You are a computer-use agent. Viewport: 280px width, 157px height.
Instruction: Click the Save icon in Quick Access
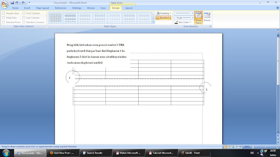click(x=12, y=3)
